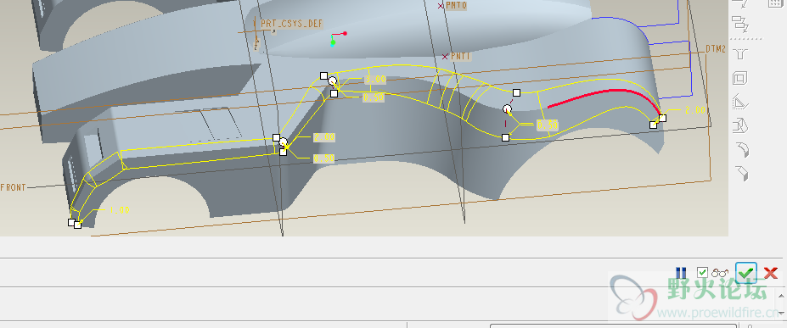Select the Chamfer tool icon
Image resolution: width=787 pixels, height=328 pixels.
click(x=741, y=173)
